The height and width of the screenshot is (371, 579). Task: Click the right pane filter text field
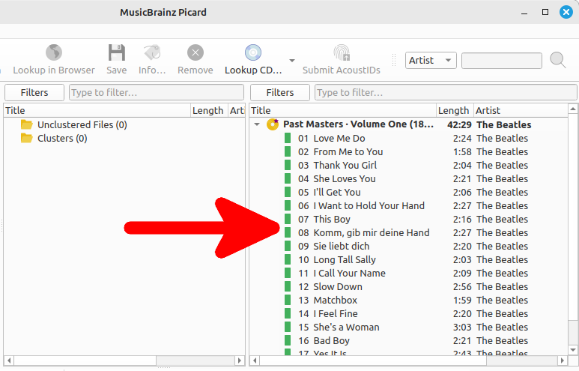(x=446, y=92)
